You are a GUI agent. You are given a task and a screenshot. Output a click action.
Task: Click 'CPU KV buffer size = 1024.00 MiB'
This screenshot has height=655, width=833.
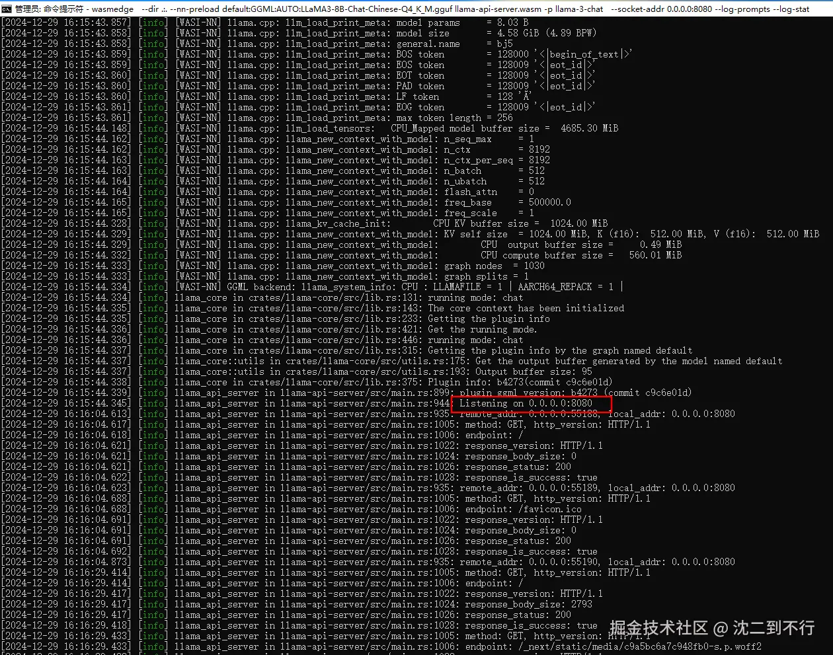520,223
